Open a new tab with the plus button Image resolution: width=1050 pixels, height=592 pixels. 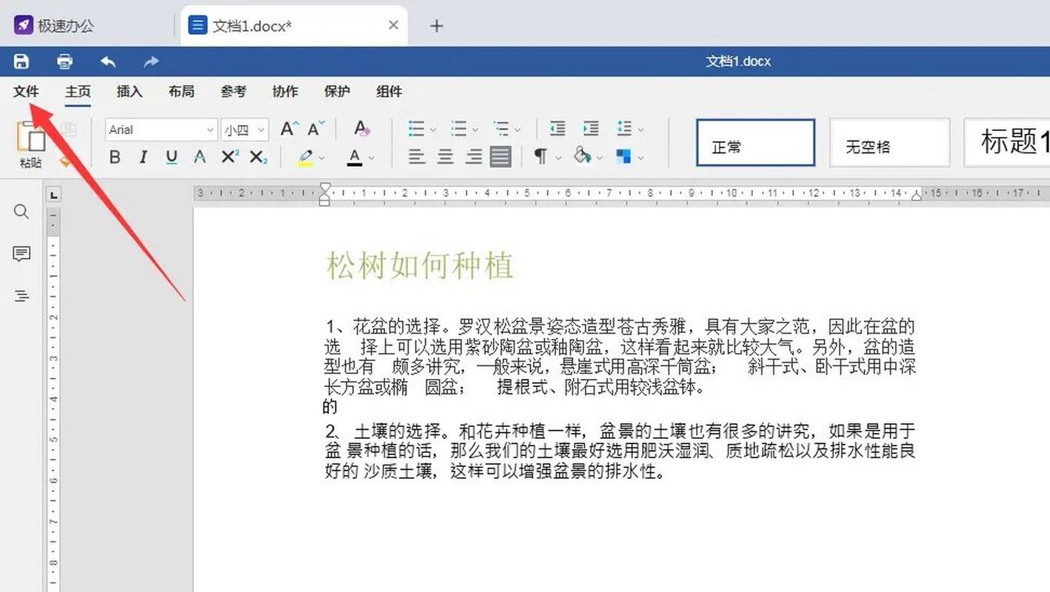point(437,26)
